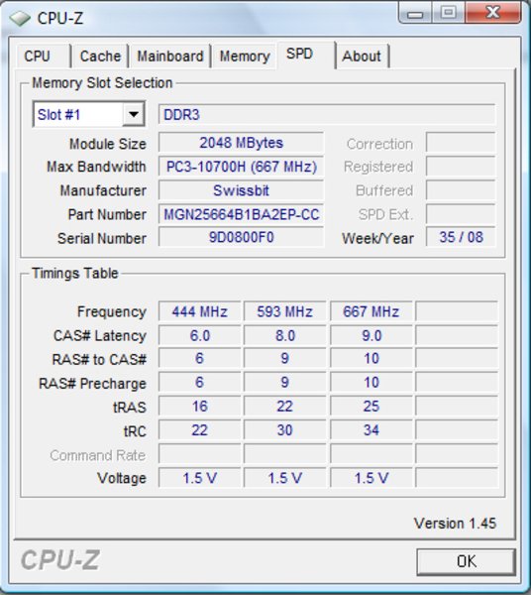Click the RAS# to CAS# value 10

coord(372,359)
